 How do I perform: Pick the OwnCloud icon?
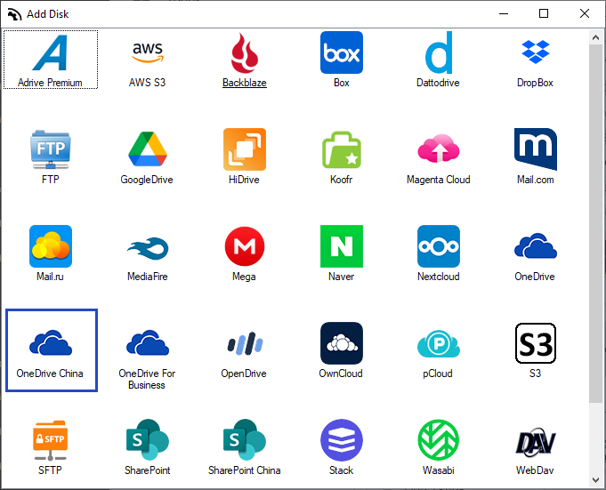tap(342, 343)
